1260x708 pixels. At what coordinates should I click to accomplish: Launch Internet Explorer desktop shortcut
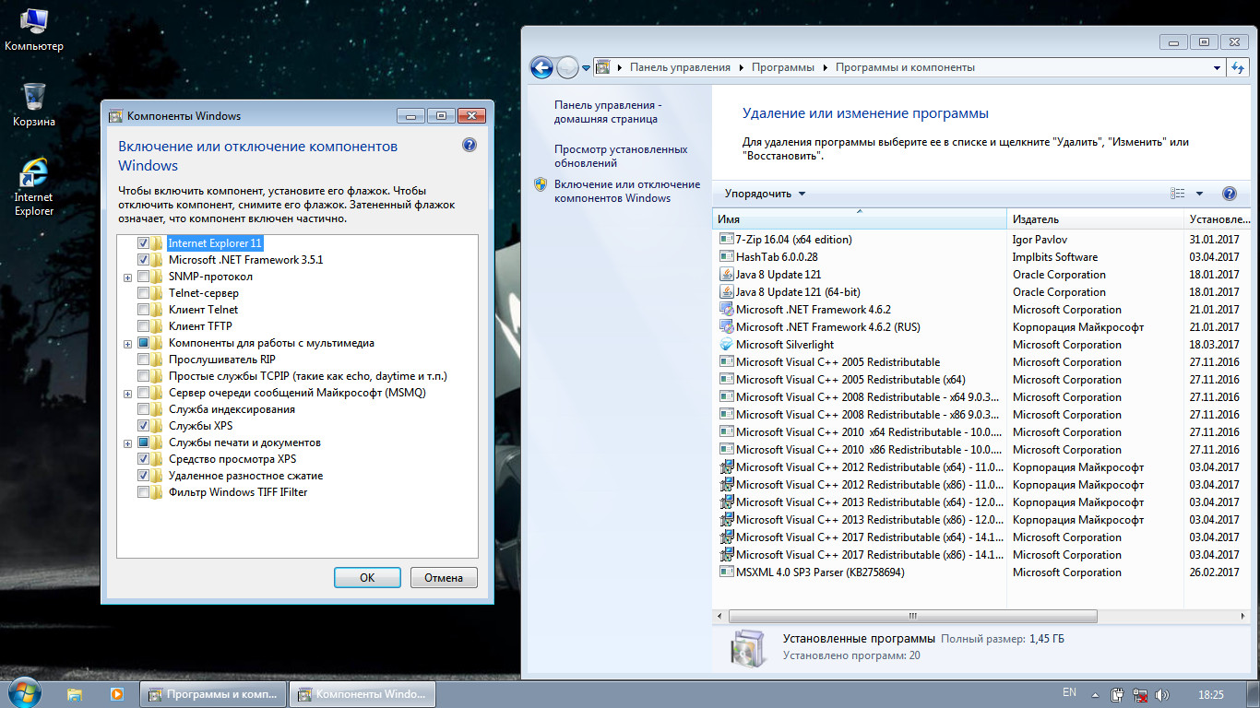click(x=34, y=187)
